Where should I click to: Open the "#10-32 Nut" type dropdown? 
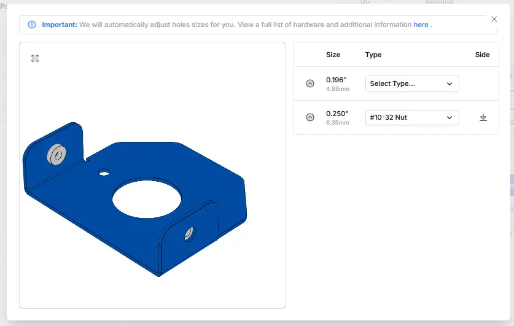(411, 117)
